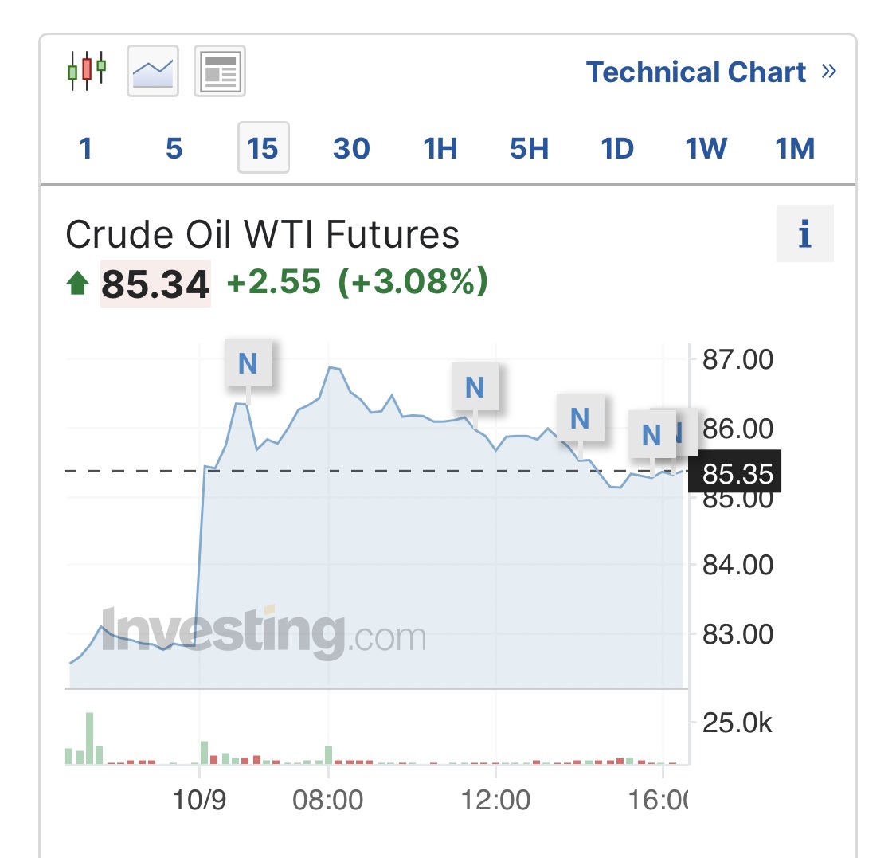
Task: Switch to candlestick chart view
Action: 87,71
